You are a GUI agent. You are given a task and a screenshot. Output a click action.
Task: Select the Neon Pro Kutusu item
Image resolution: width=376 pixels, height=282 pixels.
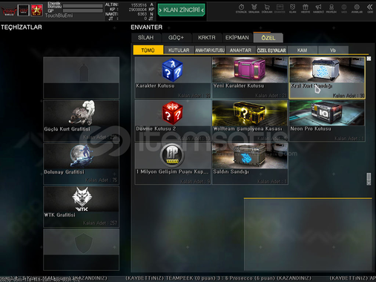click(x=327, y=121)
